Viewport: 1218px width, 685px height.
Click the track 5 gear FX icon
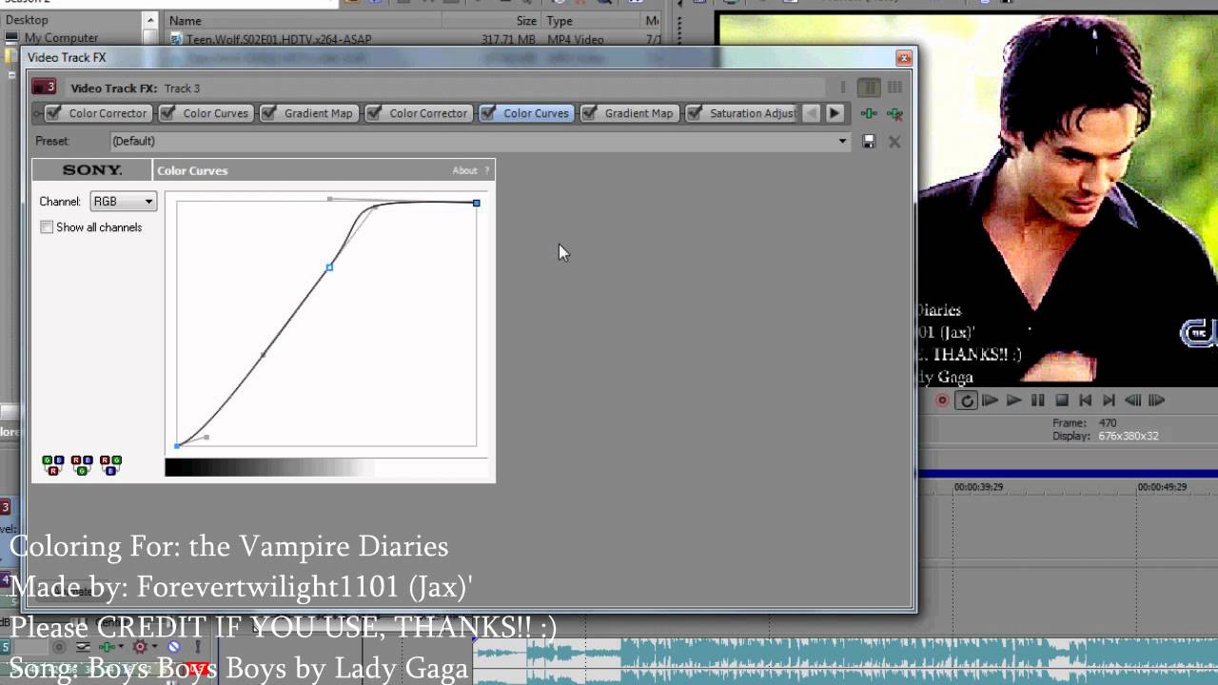[141, 647]
